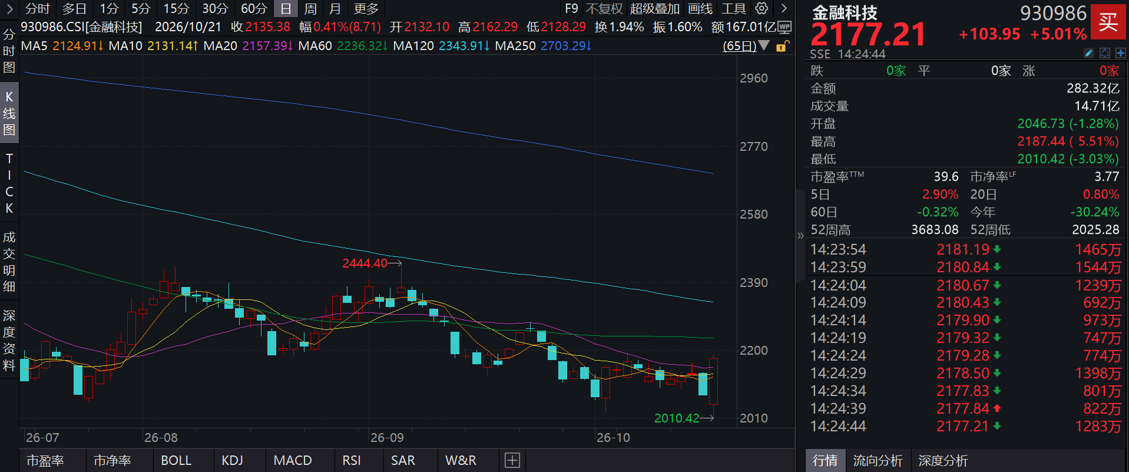Open the 更多 periods menu

[366, 9]
